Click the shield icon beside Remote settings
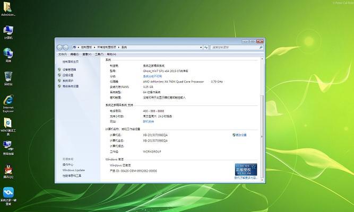The width and height of the screenshot is (354, 212). (59, 75)
